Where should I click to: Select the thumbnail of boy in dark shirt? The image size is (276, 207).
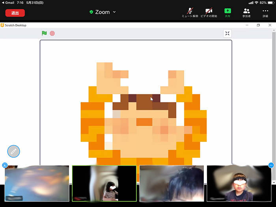coord(239,183)
